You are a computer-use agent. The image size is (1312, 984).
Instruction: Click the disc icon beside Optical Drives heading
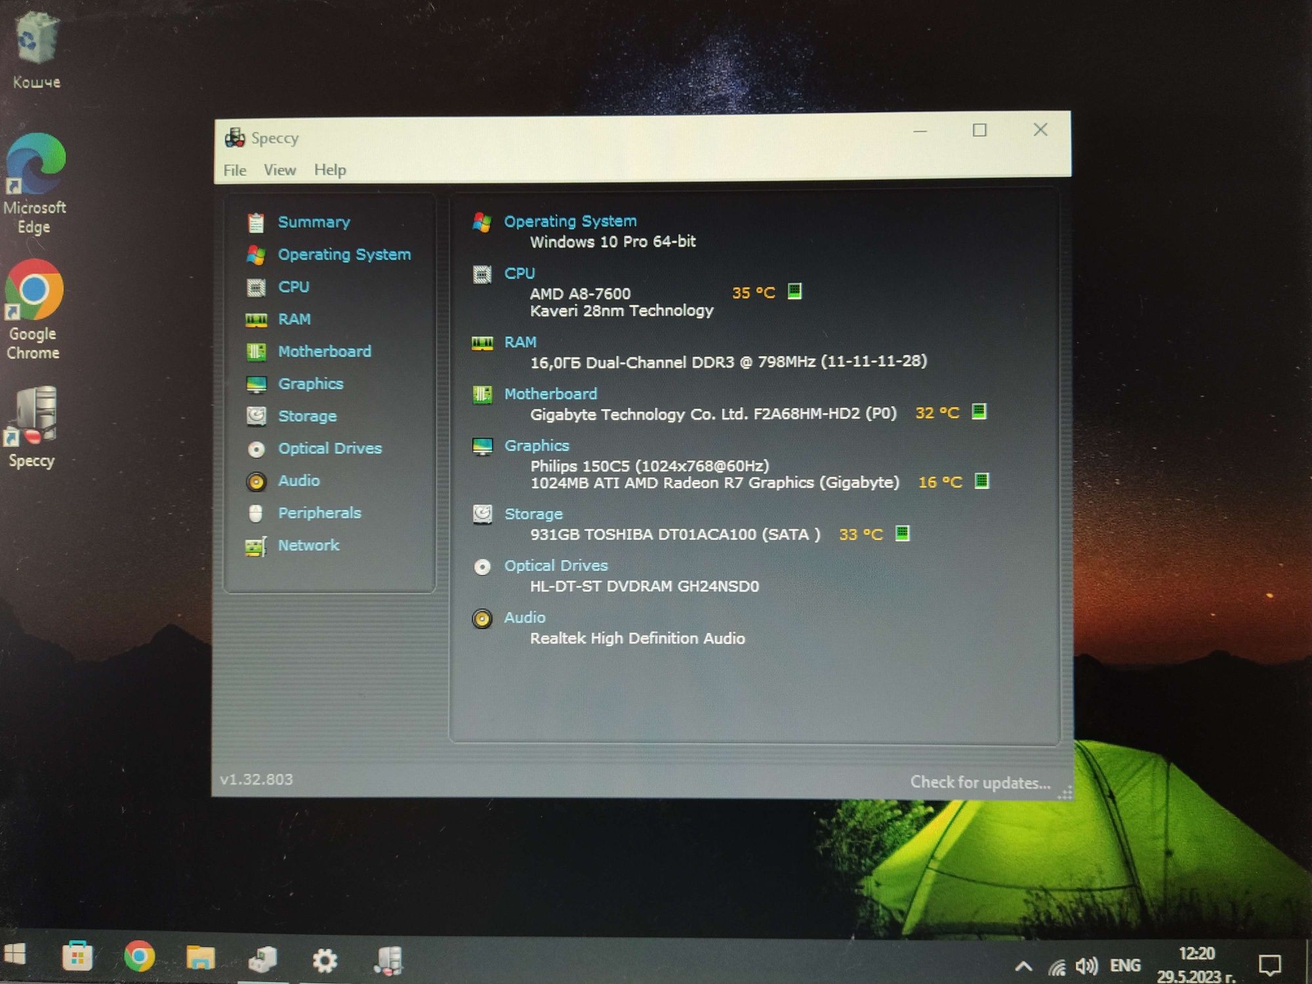coord(482,567)
